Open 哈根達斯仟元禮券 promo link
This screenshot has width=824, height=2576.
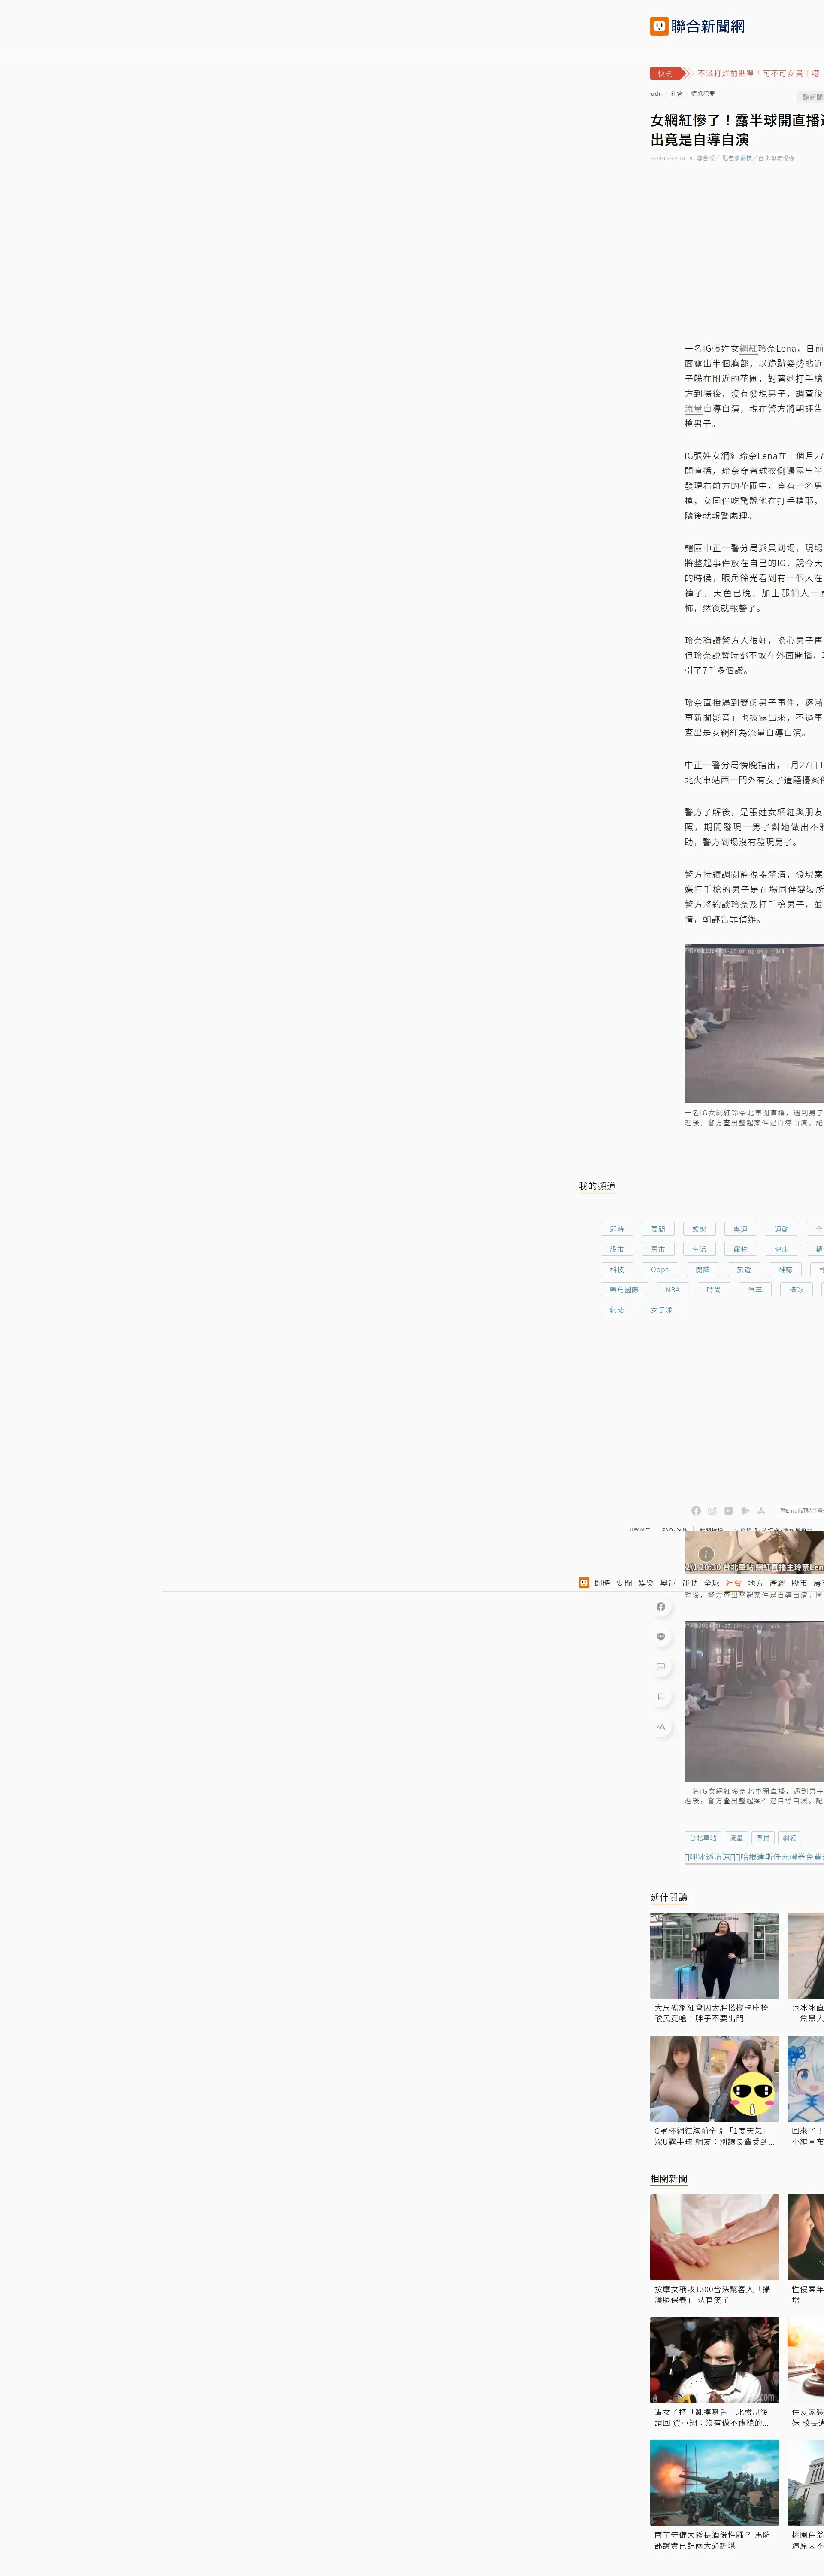[x=754, y=1857]
